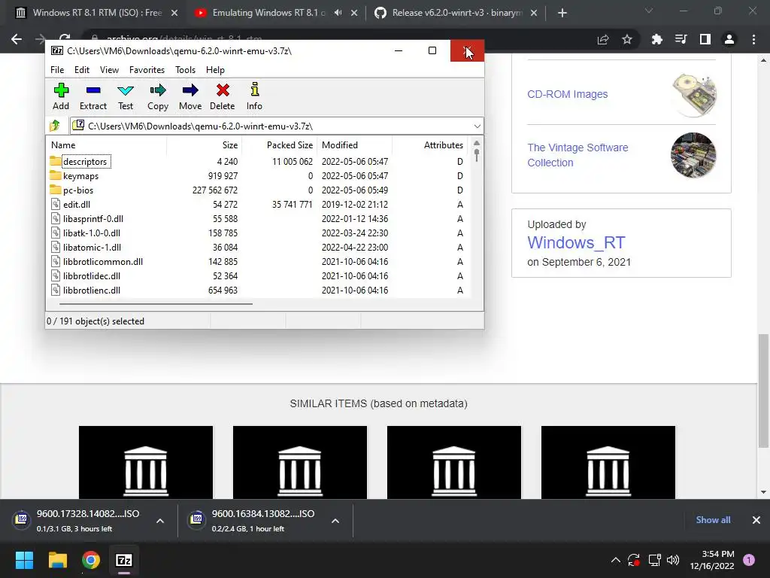Open a new Chrome tab
Image resolution: width=770 pixels, height=578 pixels.
pyautogui.click(x=562, y=13)
